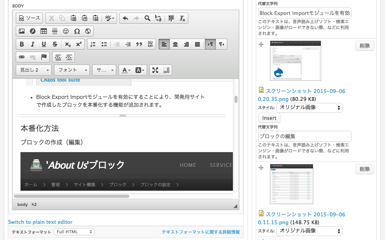Viewport: 385px width, 240px height.
Task: Insert a hyperlink
Action: pos(22,57)
